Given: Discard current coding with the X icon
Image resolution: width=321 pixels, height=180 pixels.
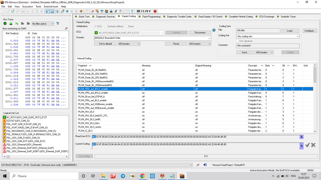Looking at the screenshot, I should pos(313,145).
